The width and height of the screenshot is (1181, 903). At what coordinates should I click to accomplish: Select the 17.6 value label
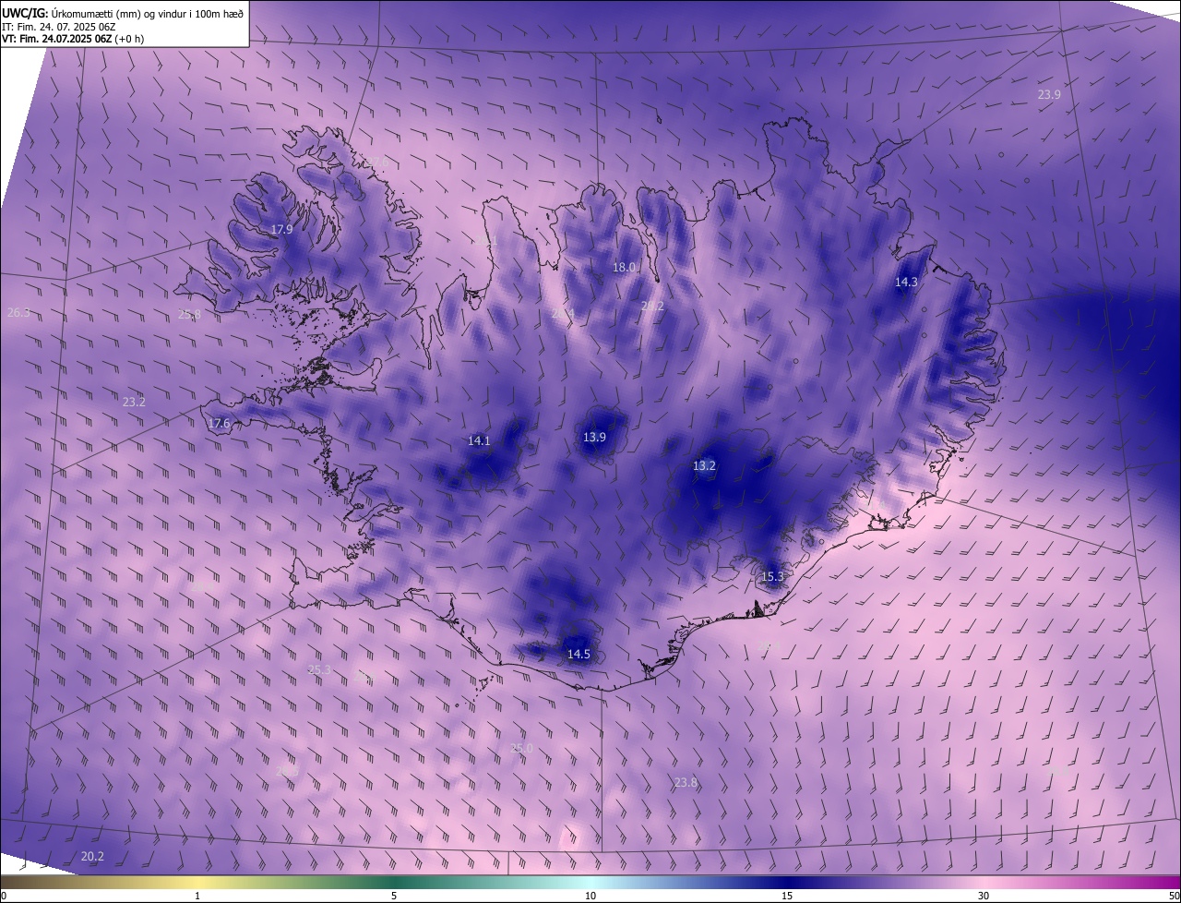(219, 424)
